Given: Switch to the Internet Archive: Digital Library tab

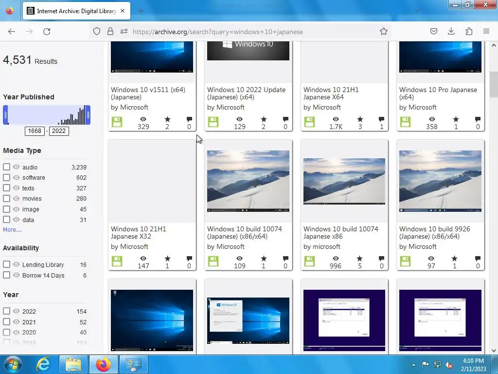Looking at the screenshot, I should (76, 11).
